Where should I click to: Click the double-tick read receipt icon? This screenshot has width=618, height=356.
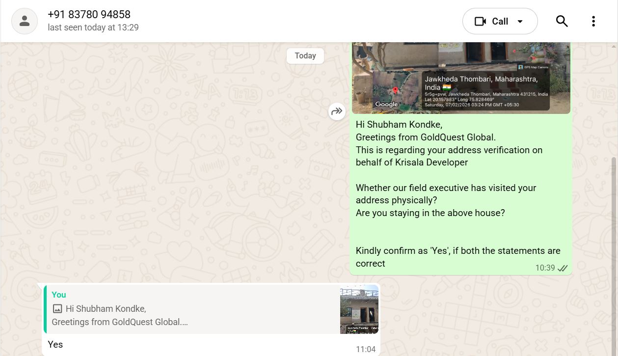pos(563,268)
